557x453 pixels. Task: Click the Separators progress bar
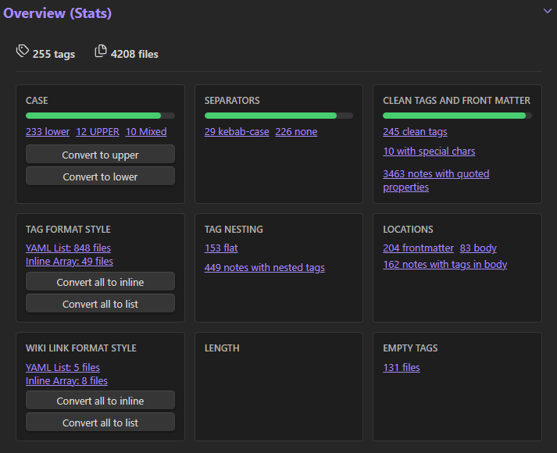pos(279,116)
